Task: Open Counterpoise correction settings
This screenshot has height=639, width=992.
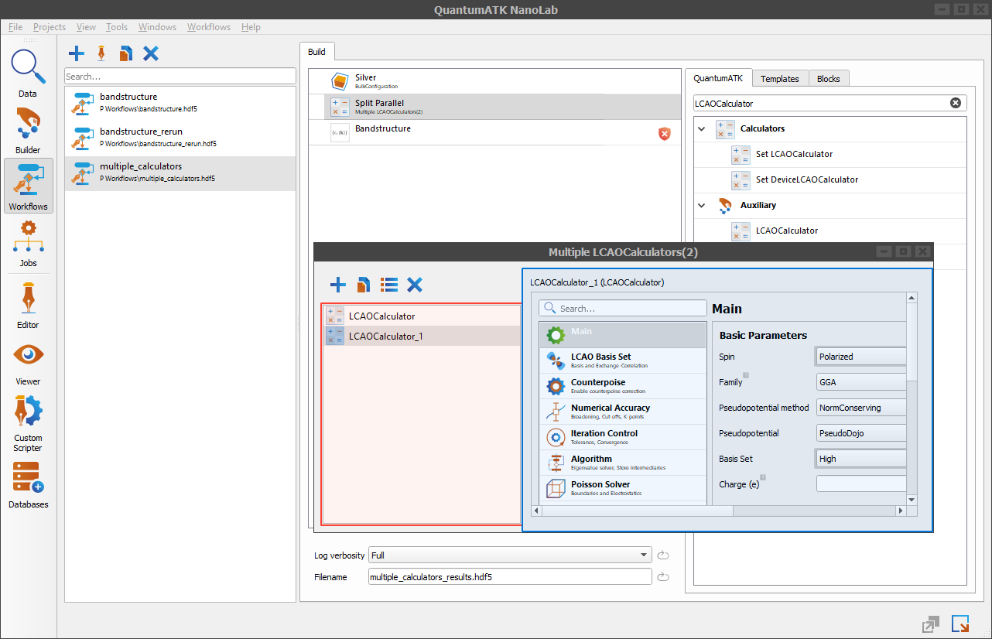Action: tap(623, 386)
